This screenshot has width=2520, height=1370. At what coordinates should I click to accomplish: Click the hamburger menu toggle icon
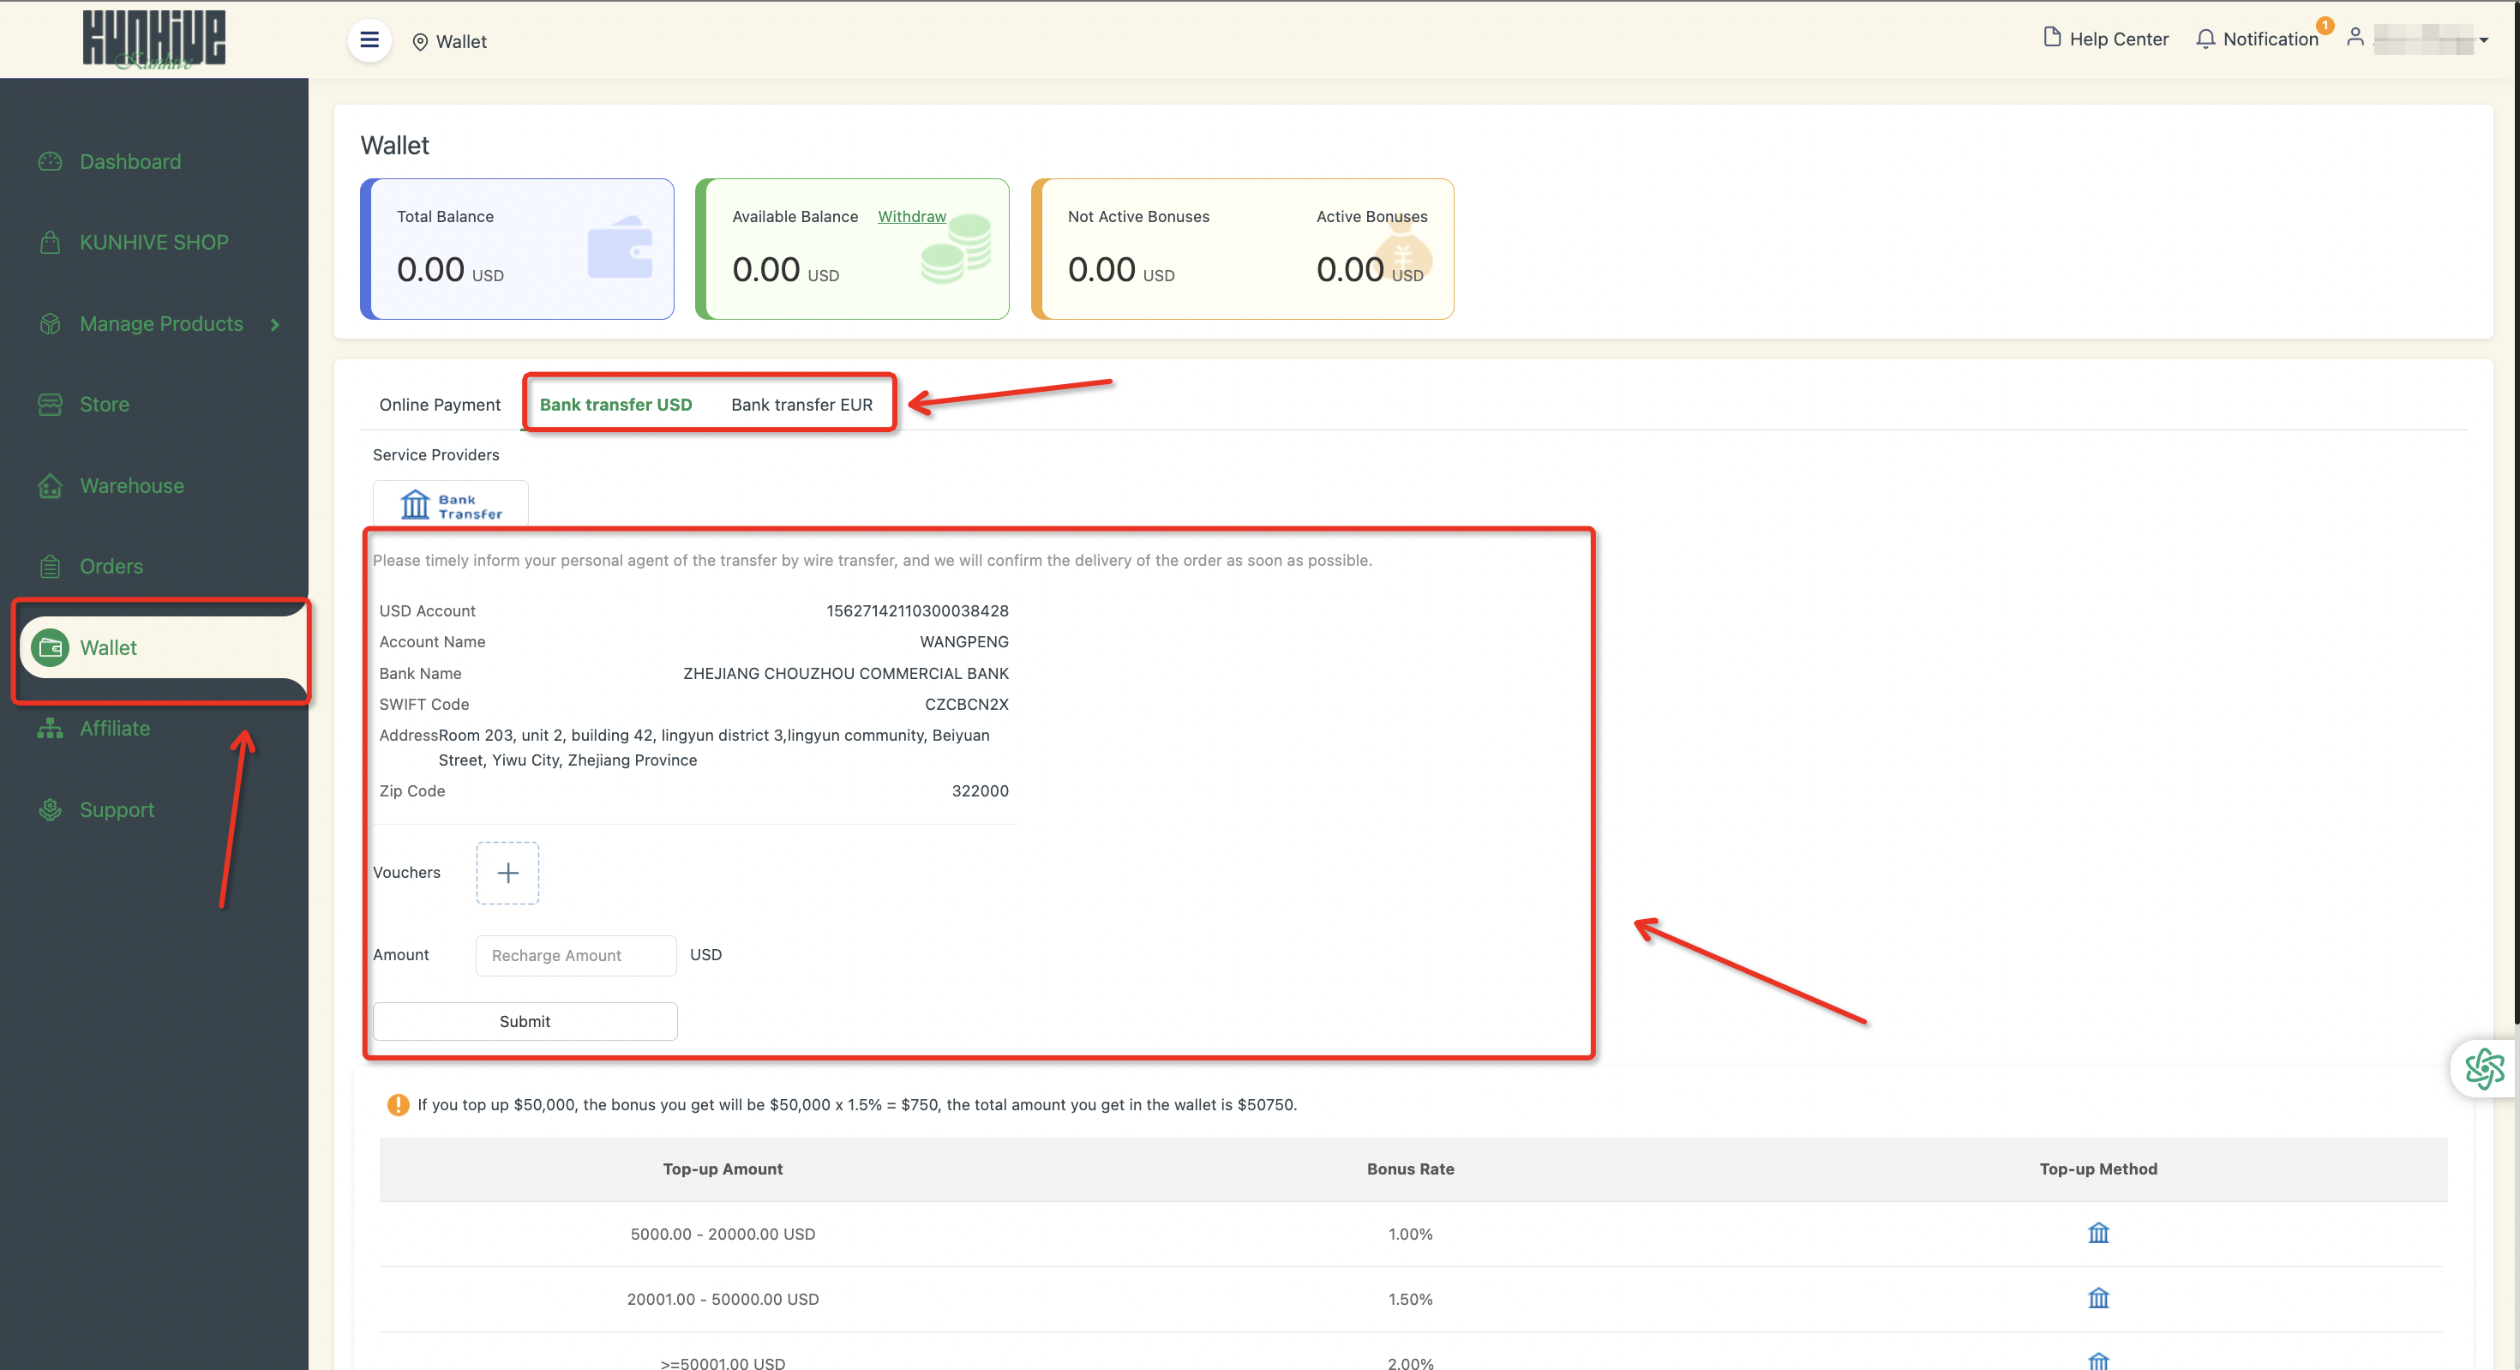(369, 40)
